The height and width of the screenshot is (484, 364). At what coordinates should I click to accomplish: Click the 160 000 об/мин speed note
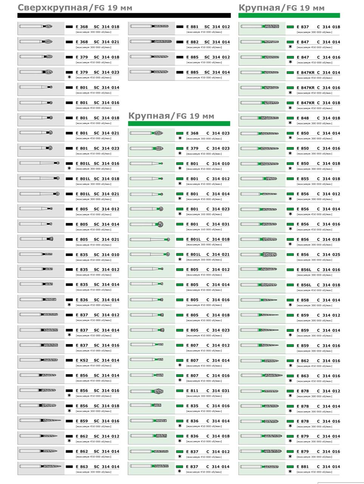tap(204, 230)
